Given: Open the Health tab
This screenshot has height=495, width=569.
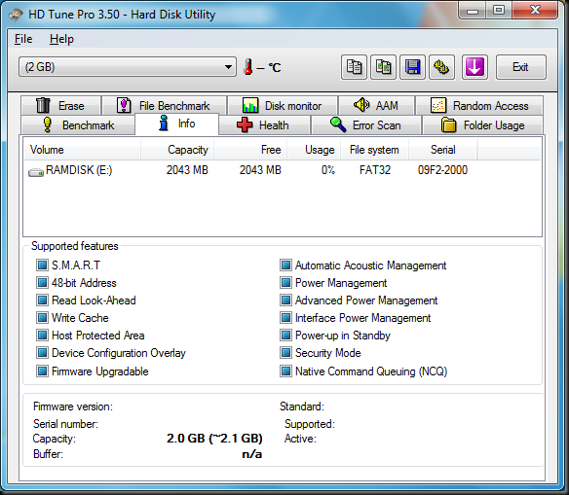Looking at the screenshot, I should (265, 125).
